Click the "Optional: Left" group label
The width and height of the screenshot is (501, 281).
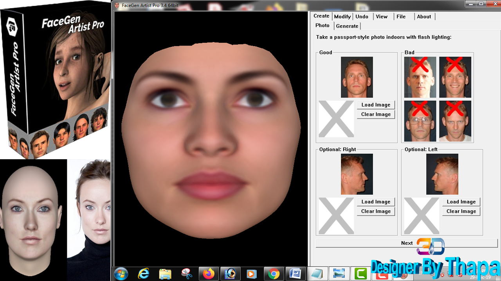coord(421,149)
